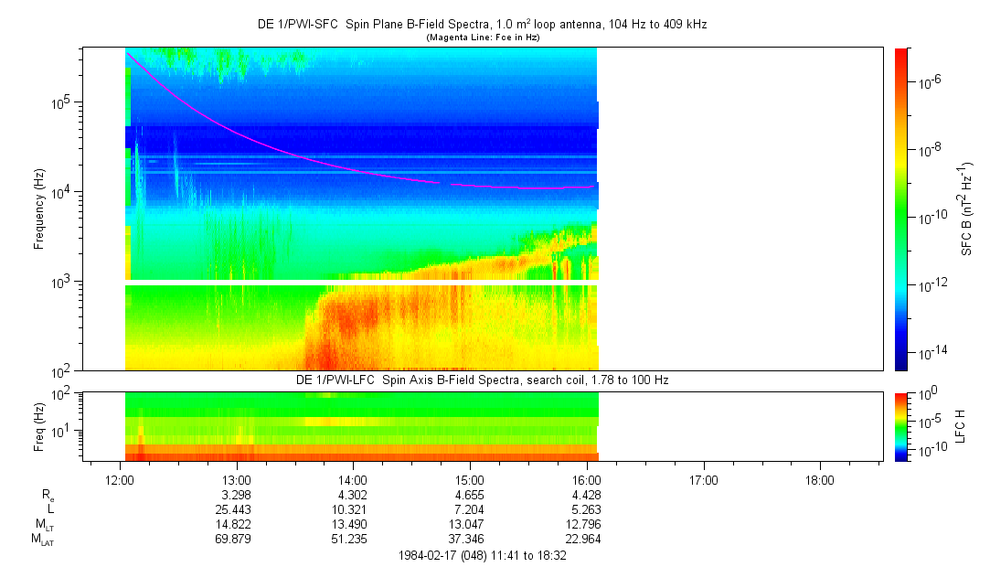The height and width of the screenshot is (567, 990).
Task: Click the Re value 3.298
Action: (236, 495)
